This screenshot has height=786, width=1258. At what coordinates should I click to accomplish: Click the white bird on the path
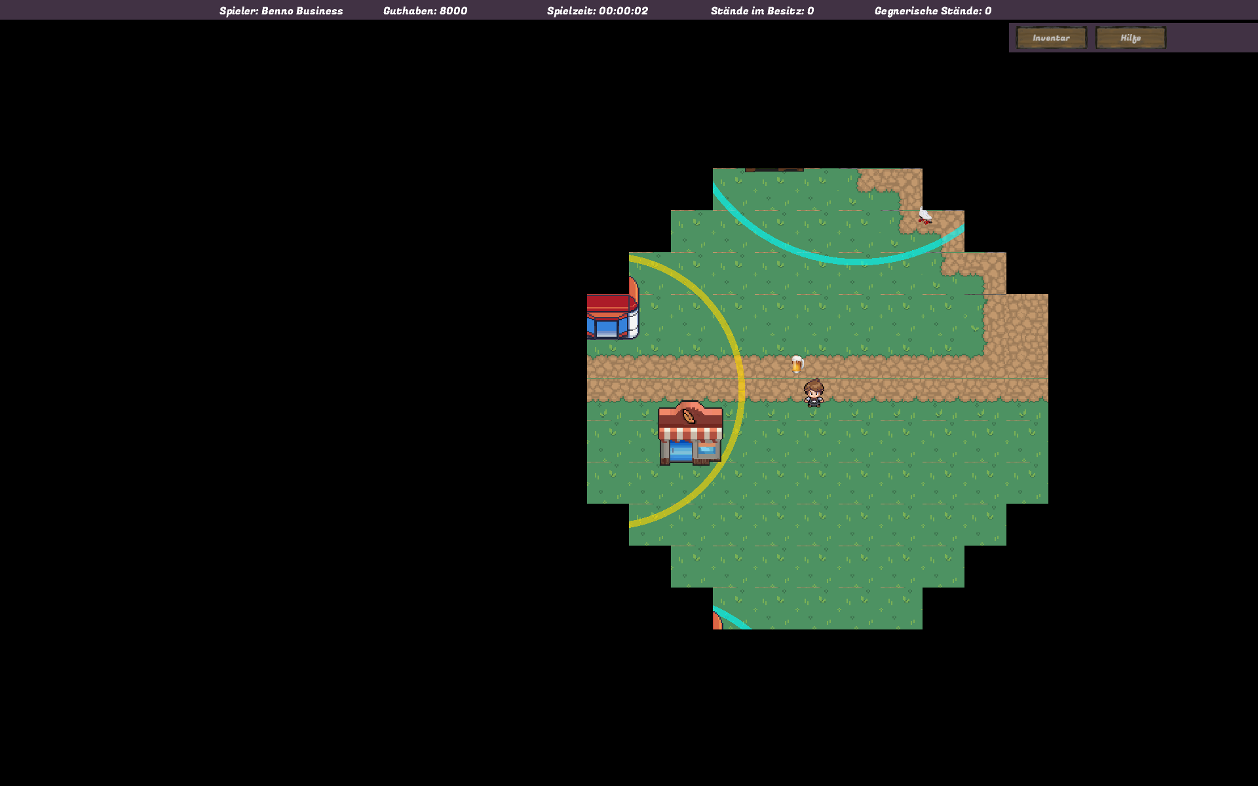pos(924,215)
